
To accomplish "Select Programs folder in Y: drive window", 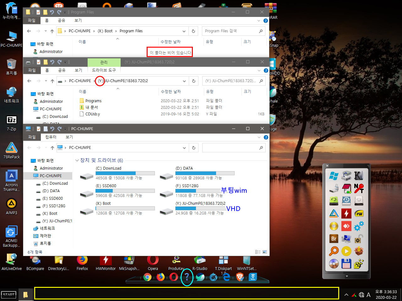I will [93, 101].
